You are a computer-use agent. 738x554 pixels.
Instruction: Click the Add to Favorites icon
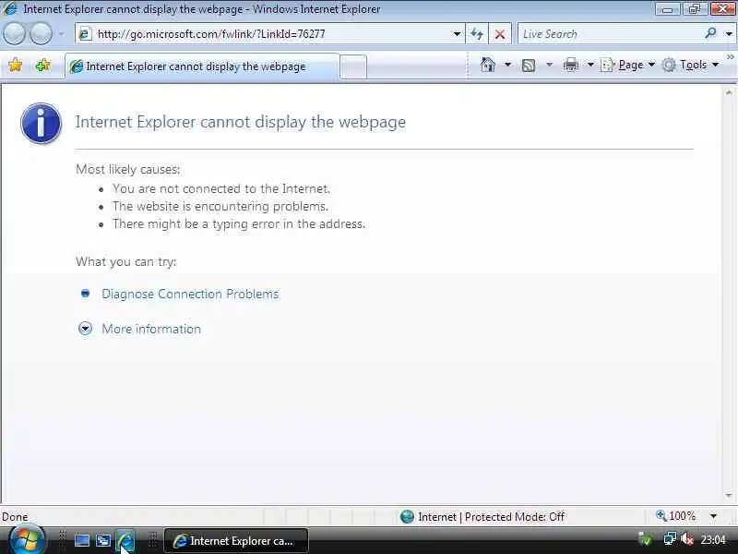[42, 65]
